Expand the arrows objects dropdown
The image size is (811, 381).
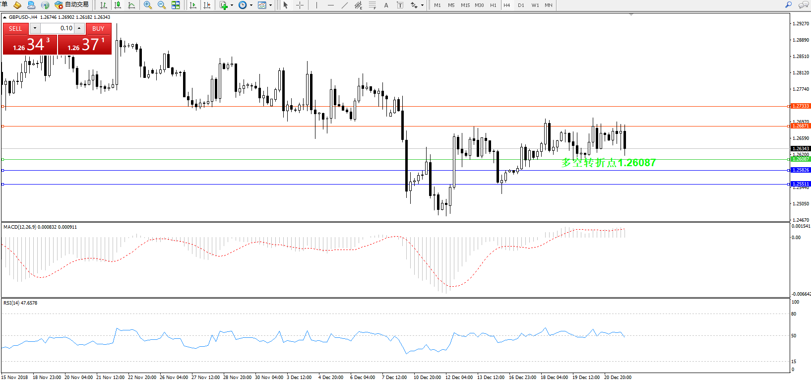422,5
